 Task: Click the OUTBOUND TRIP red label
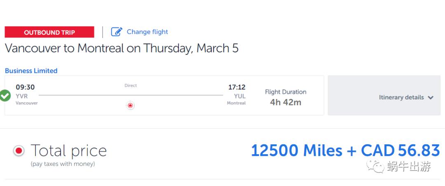(x=49, y=32)
